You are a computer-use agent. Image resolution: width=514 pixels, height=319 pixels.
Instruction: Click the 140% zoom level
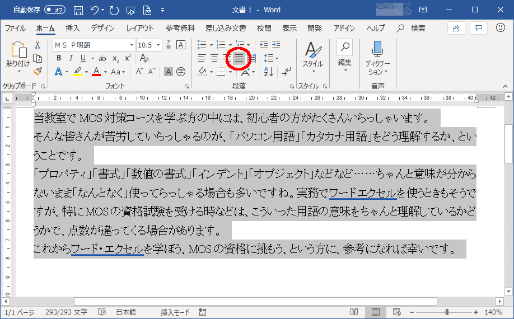coord(493,312)
